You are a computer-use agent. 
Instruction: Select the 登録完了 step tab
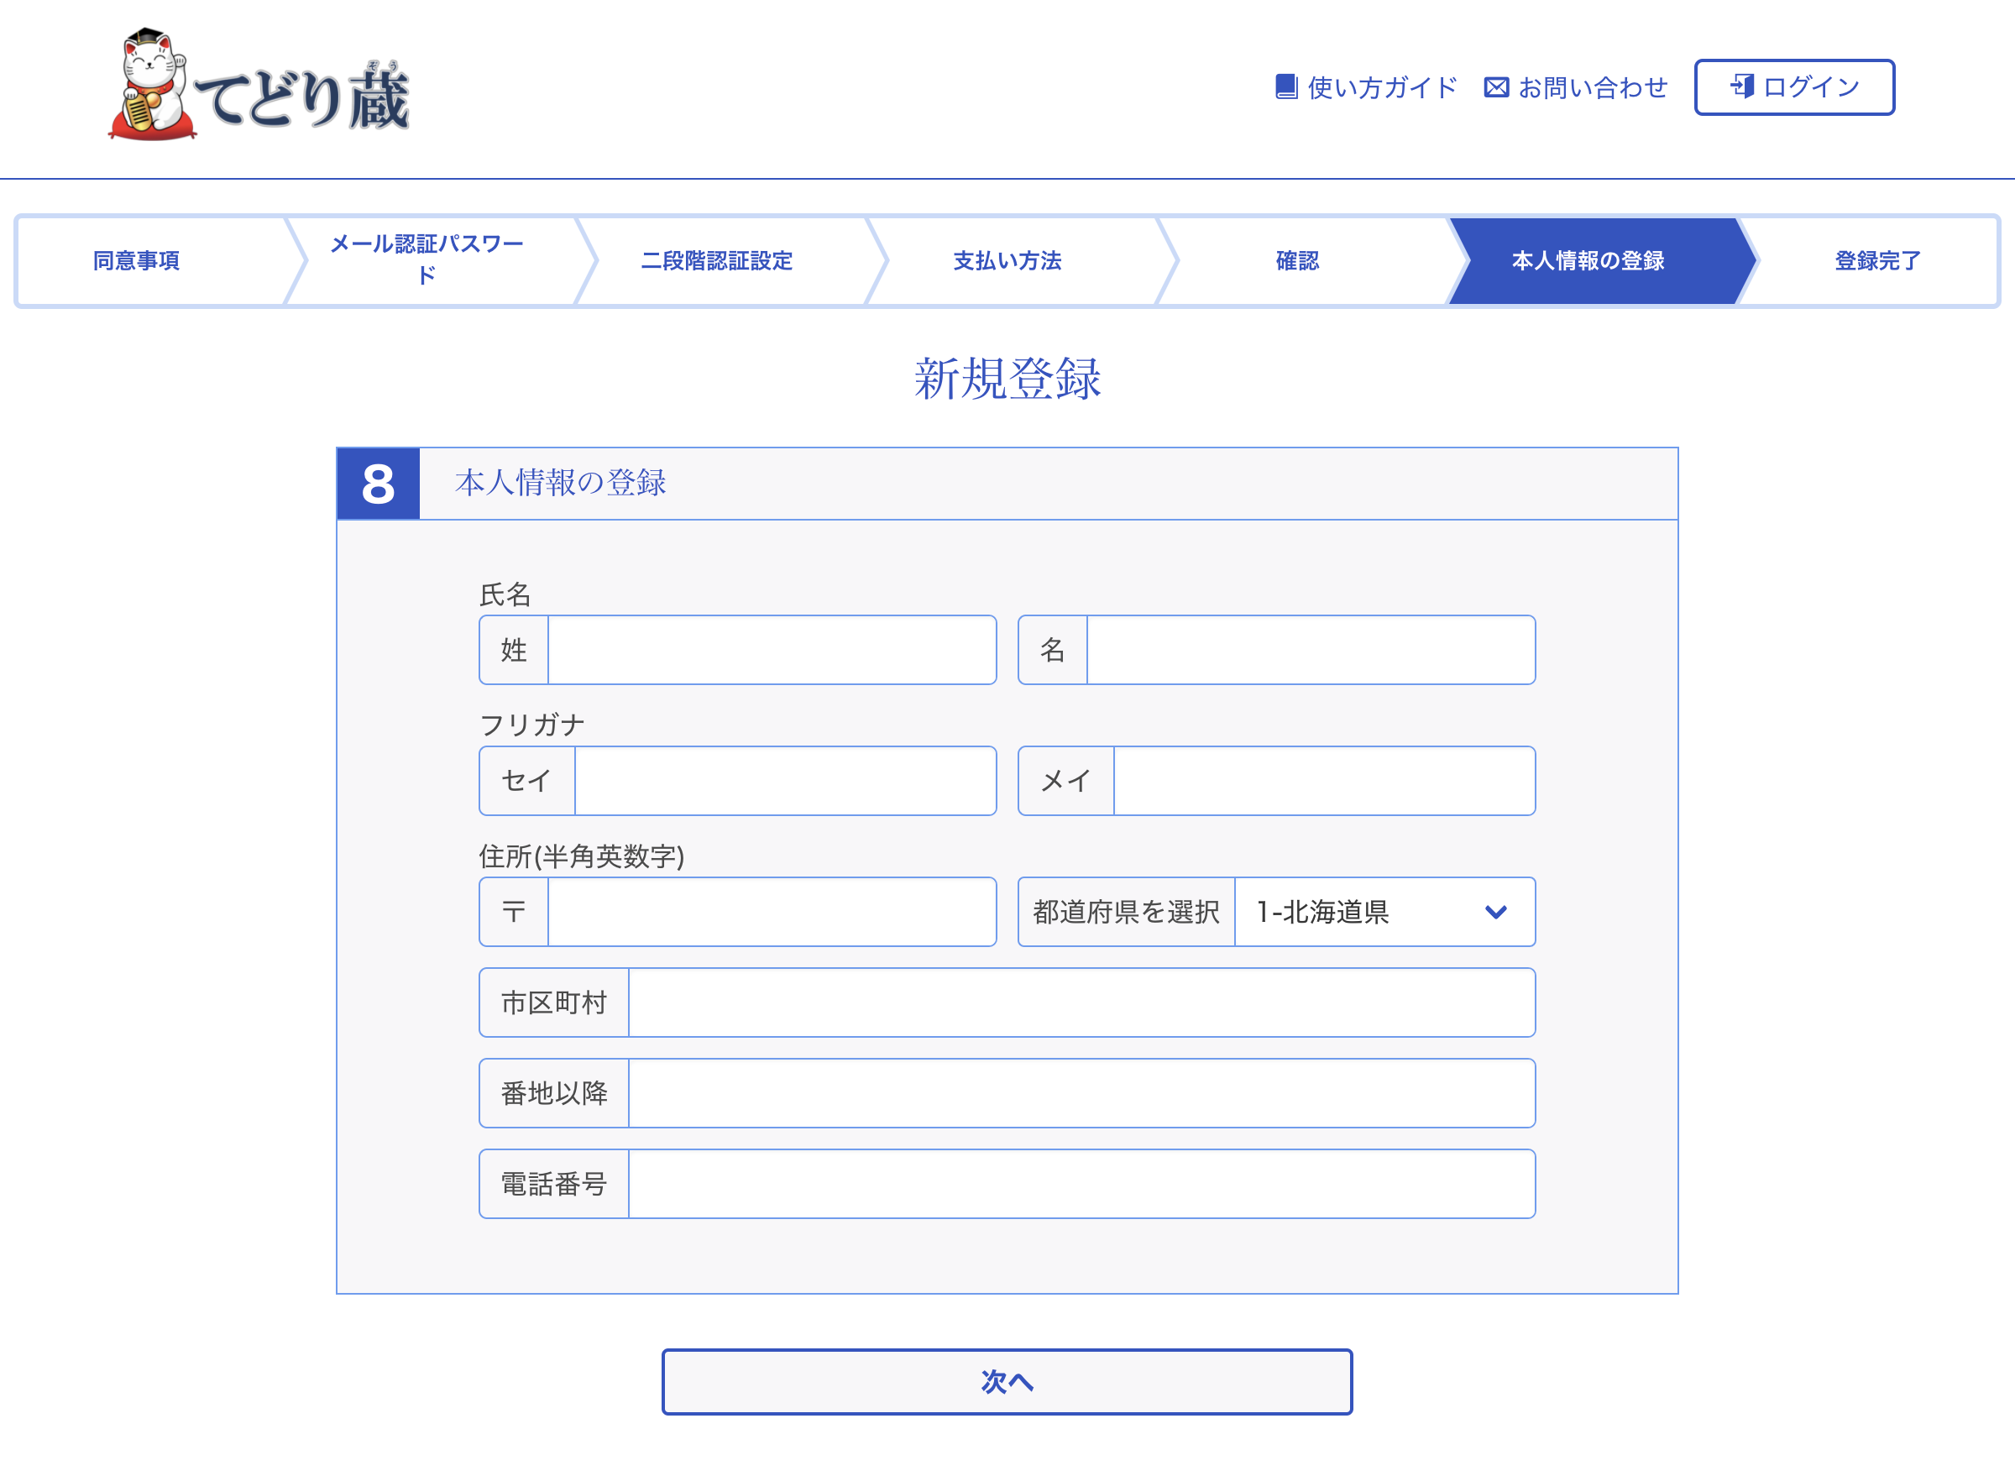coord(1876,261)
